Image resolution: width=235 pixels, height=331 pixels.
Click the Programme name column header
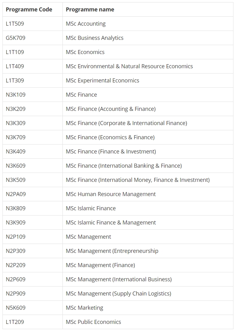tap(90, 10)
